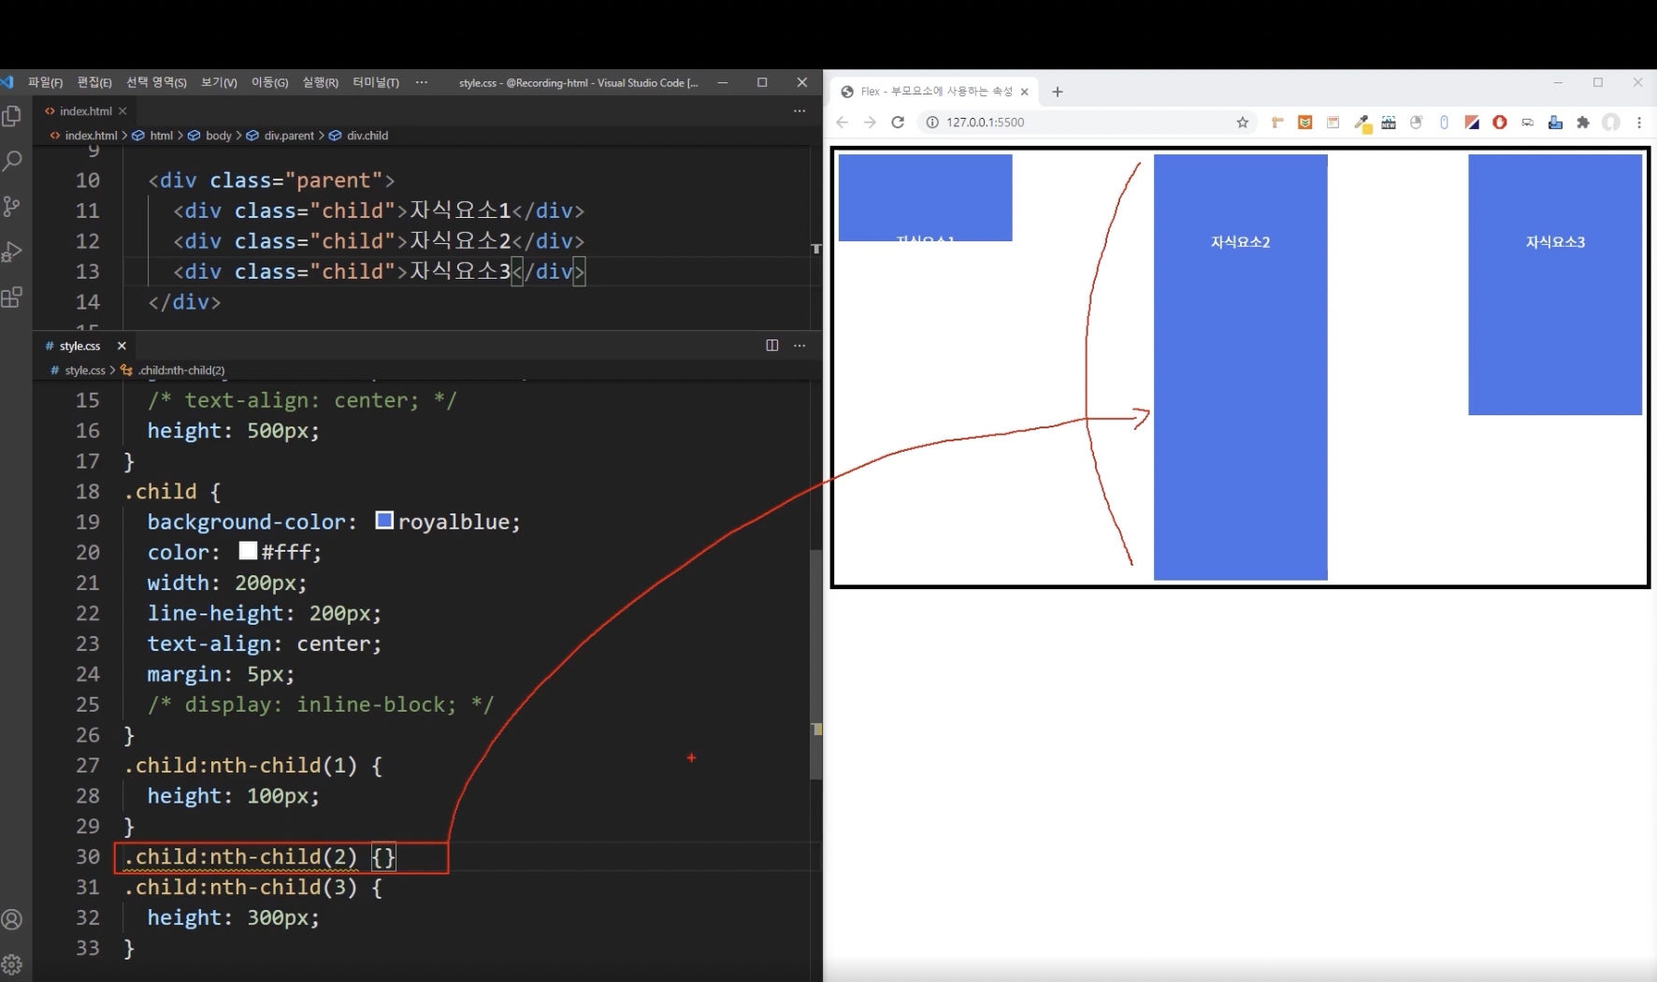
Task: Open more actions for the style.css editor group
Action: click(800, 345)
